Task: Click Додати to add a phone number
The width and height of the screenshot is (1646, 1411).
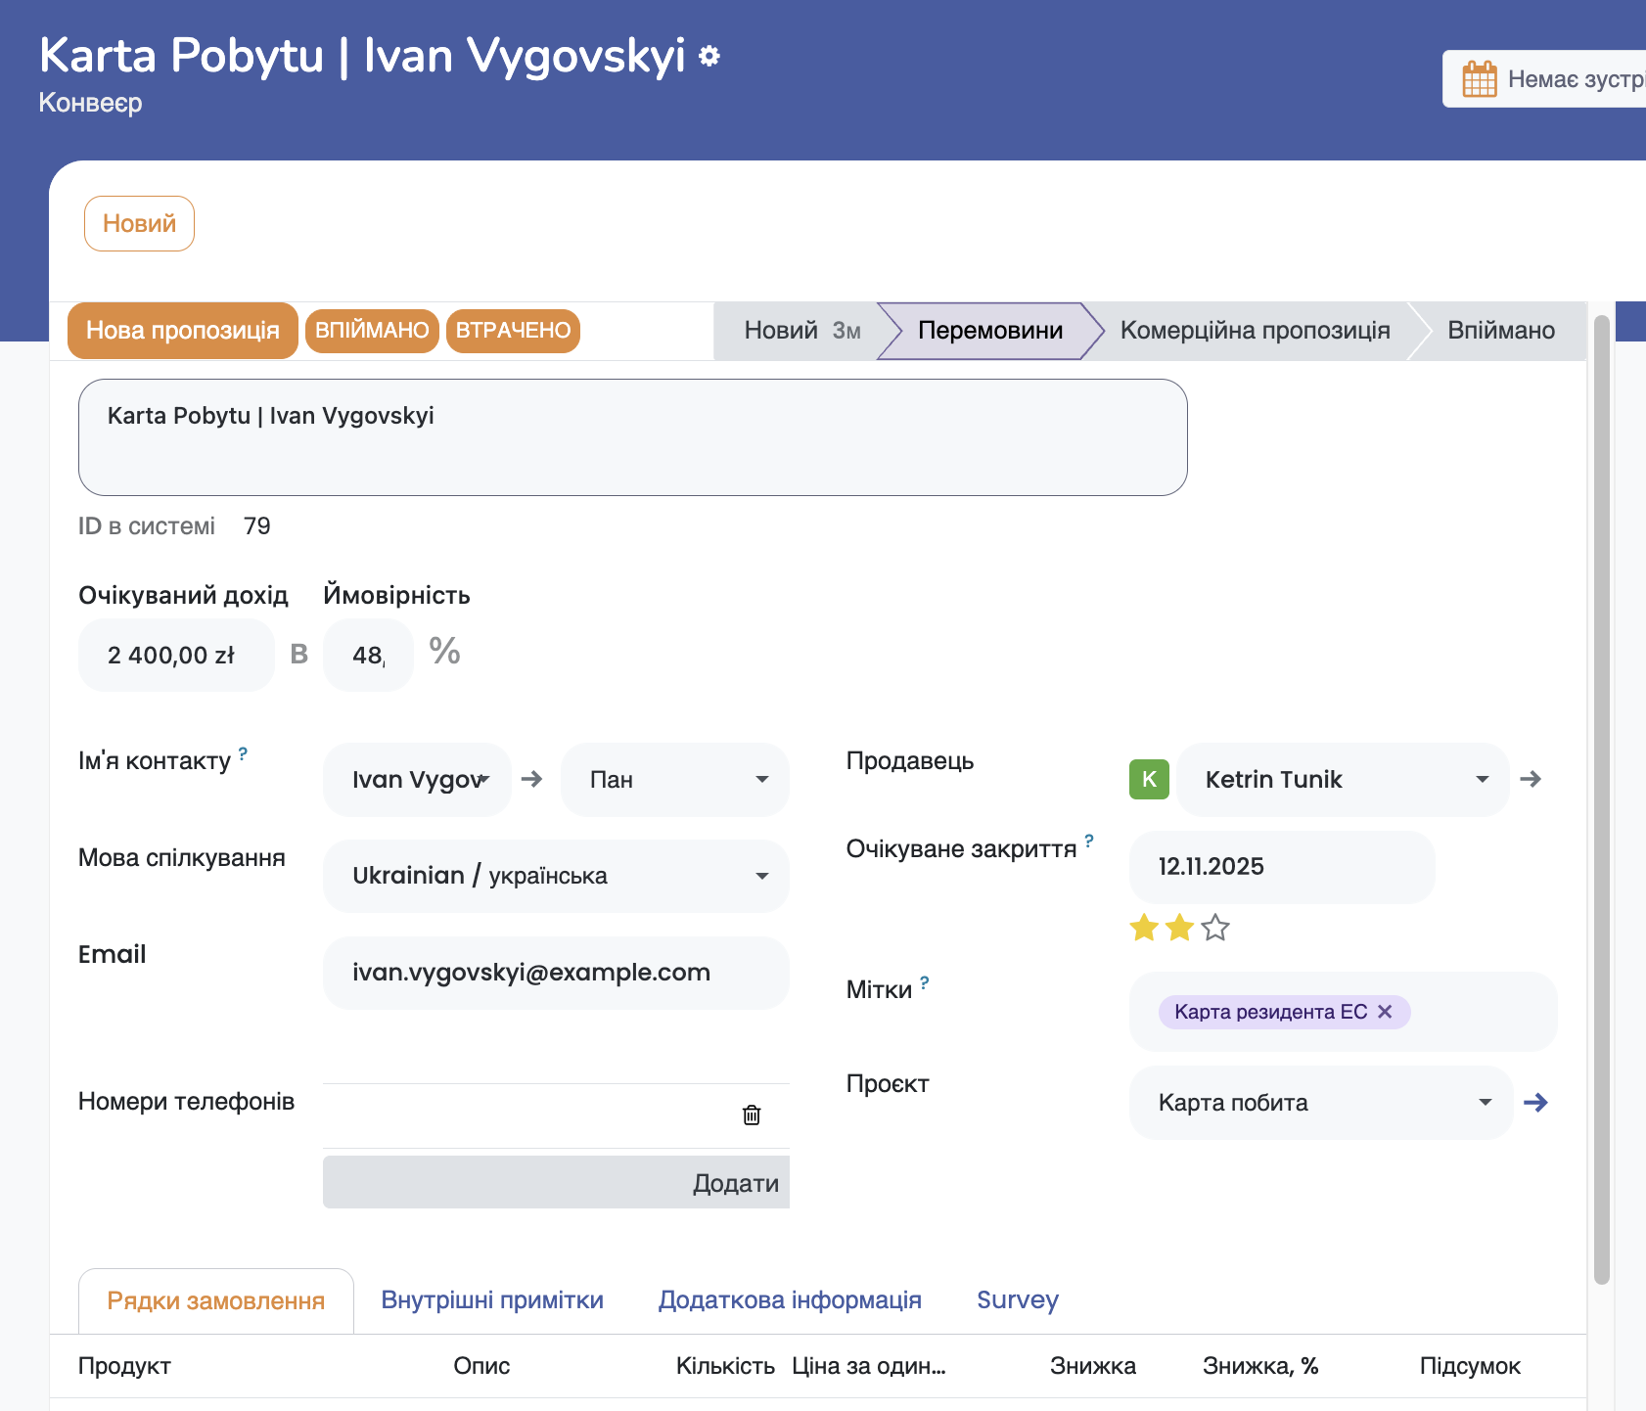Action: tap(736, 1182)
